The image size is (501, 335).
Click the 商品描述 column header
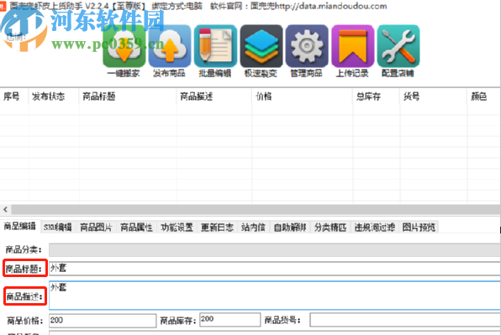214,97
